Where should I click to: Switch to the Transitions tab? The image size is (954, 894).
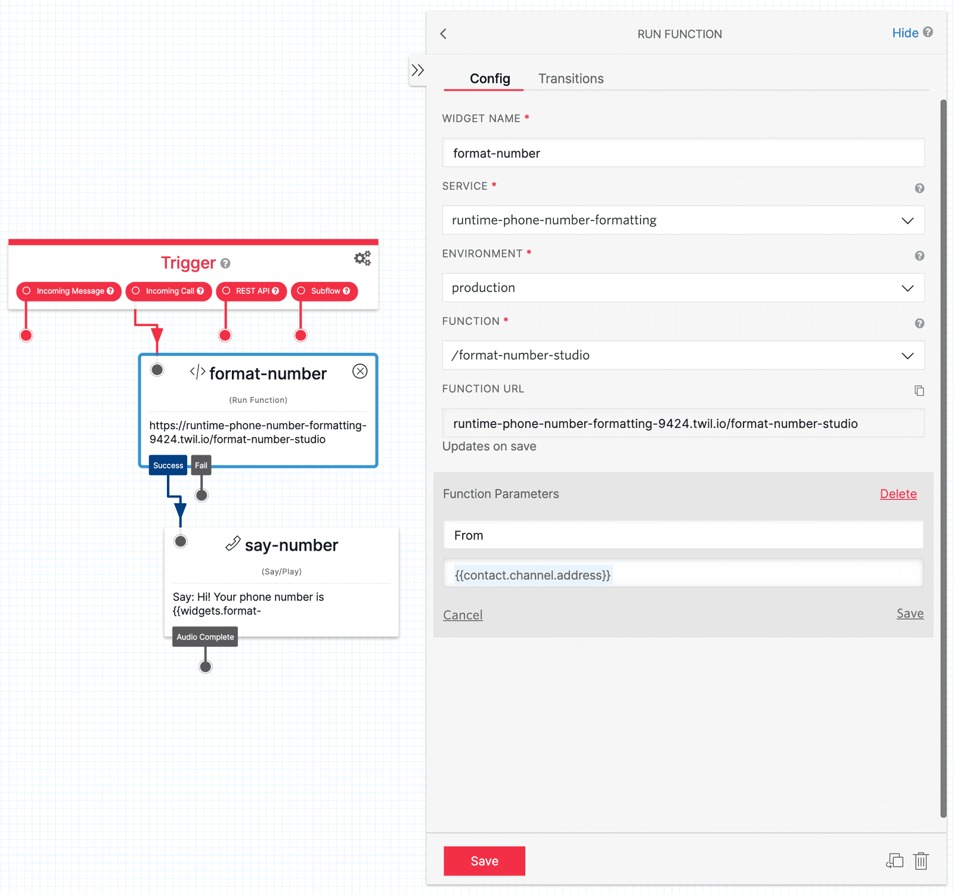coord(571,78)
